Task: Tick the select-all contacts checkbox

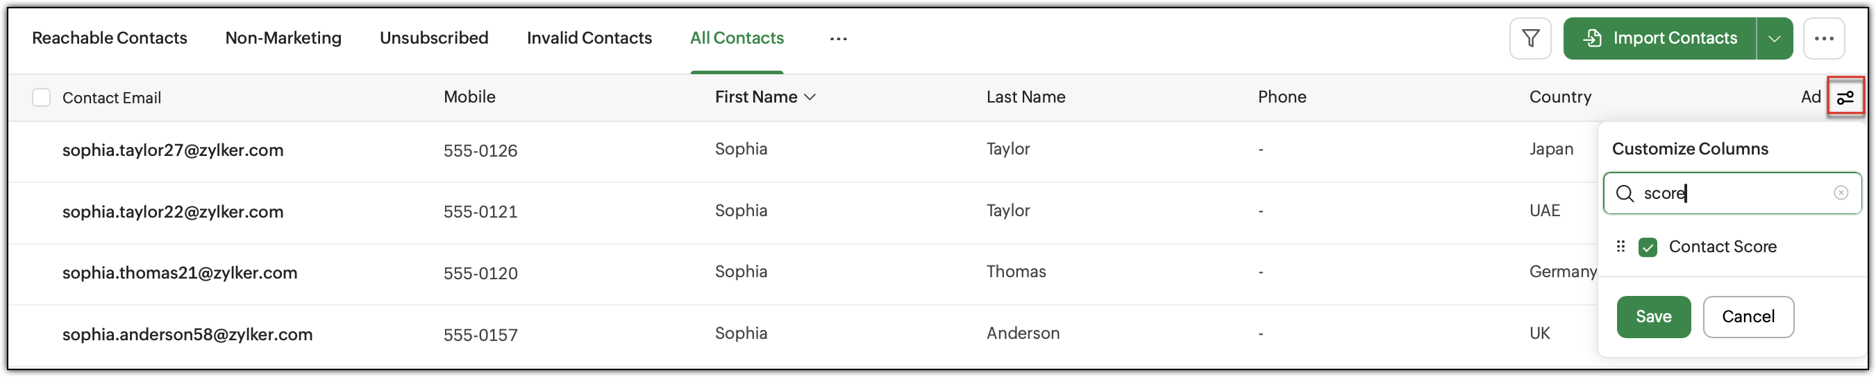Action: click(42, 97)
